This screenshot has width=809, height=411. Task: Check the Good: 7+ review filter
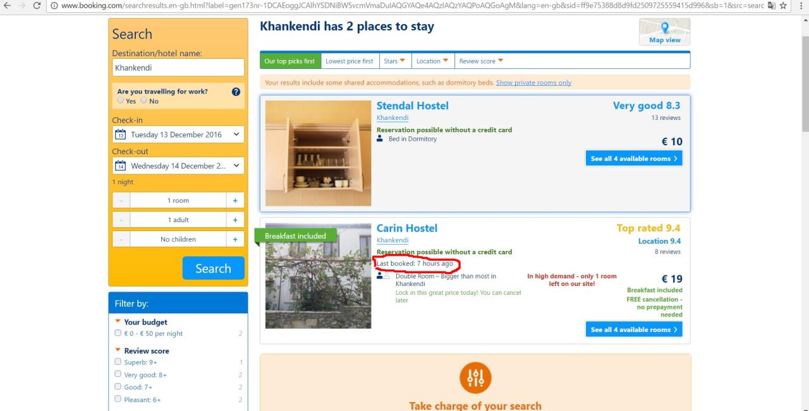118,386
